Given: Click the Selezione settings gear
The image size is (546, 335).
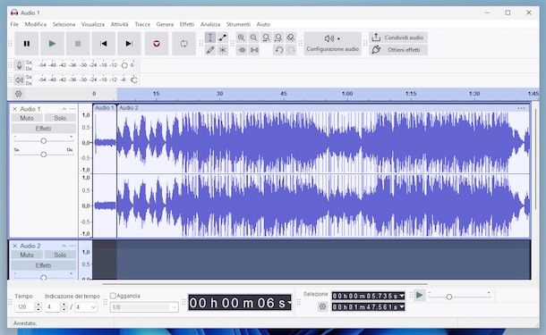Looking at the screenshot, I should coord(323,306).
